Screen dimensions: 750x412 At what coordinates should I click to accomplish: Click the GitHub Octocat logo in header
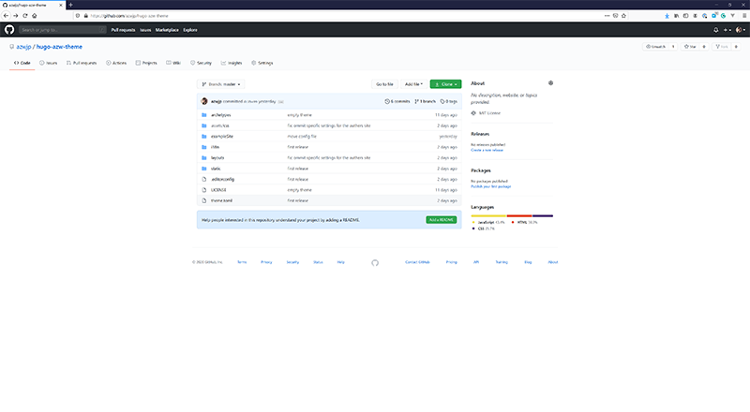click(9, 30)
